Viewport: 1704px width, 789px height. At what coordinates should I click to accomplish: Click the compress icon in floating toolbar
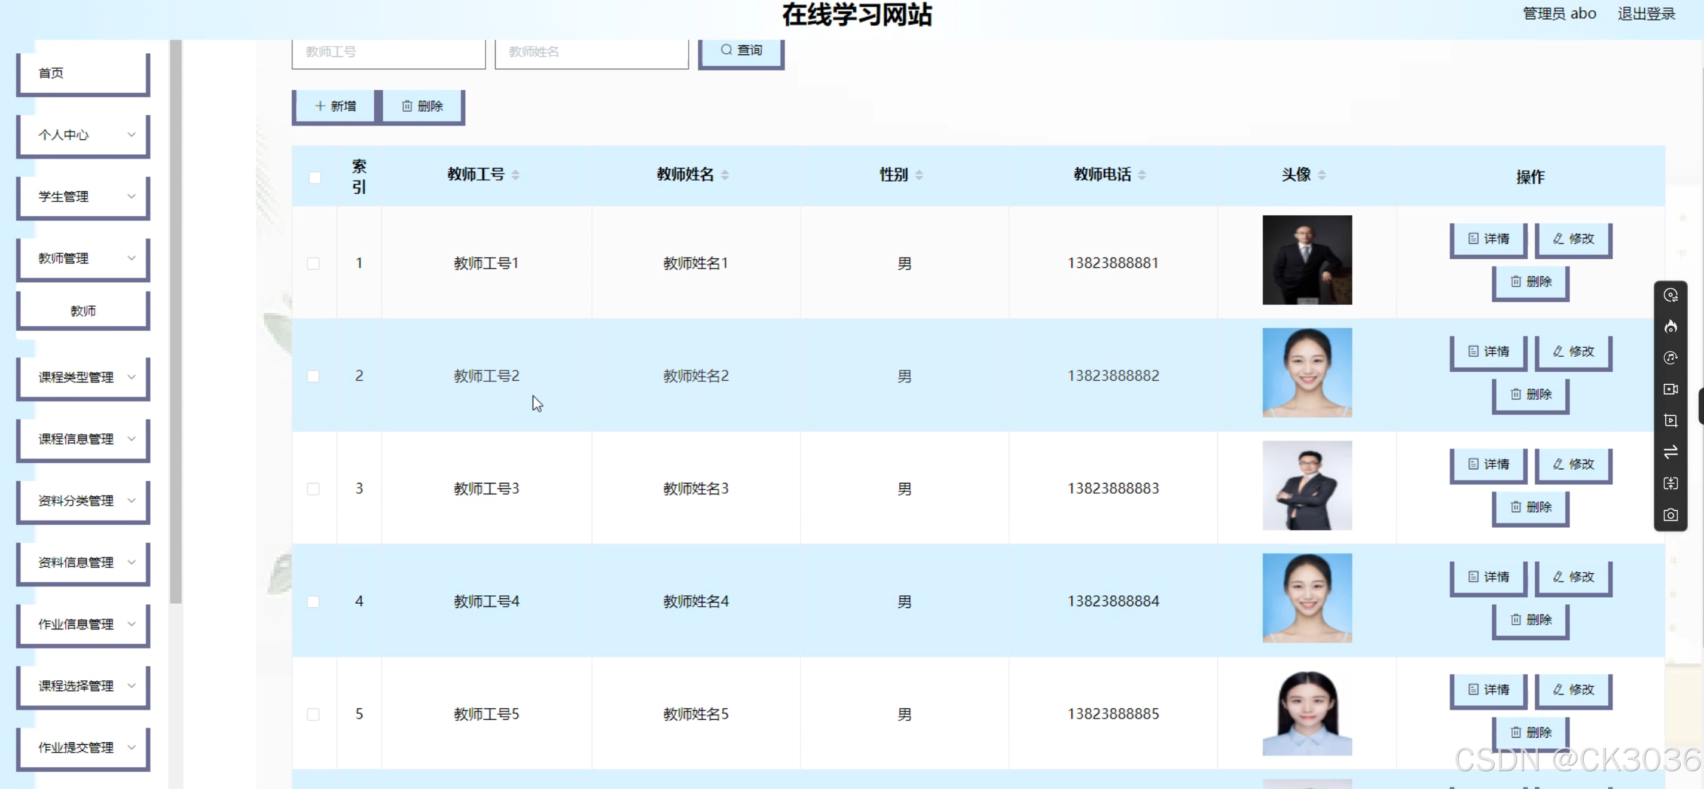pyautogui.click(x=1671, y=484)
